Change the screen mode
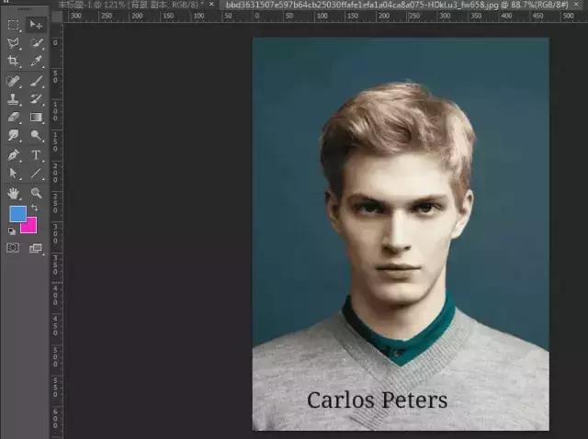The image size is (588, 439). click(36, 248)
